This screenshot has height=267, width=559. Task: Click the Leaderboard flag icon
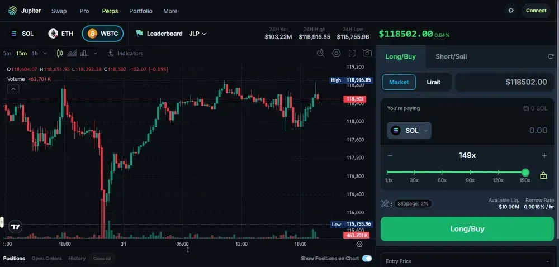(139, 34)
